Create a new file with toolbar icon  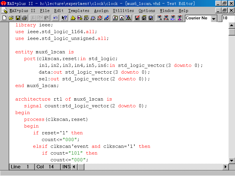4,18
